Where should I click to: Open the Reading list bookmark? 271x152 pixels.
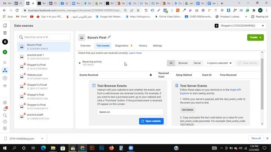click(260, 17)
